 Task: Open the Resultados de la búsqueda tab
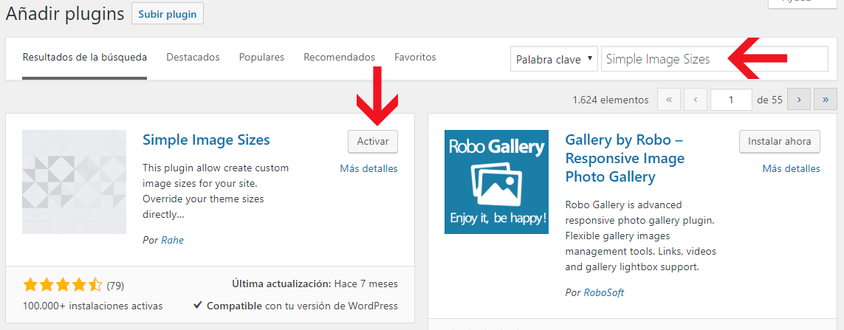pos(84,57)
